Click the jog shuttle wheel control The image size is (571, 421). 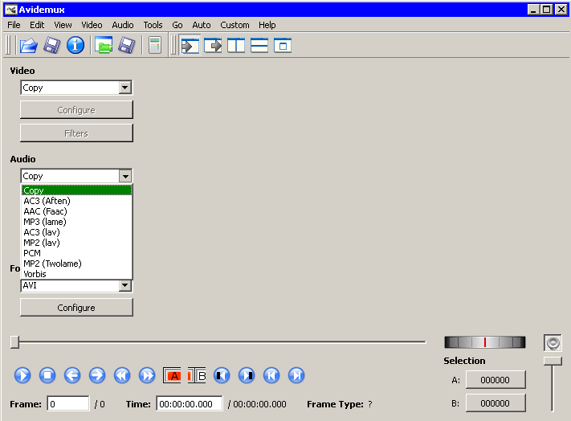[x=485, y=342]
